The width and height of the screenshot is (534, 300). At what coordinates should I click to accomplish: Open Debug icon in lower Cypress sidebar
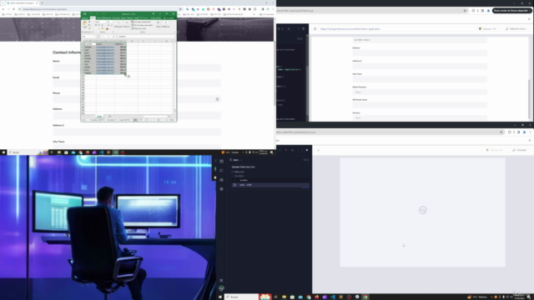(x=221, y=180)
